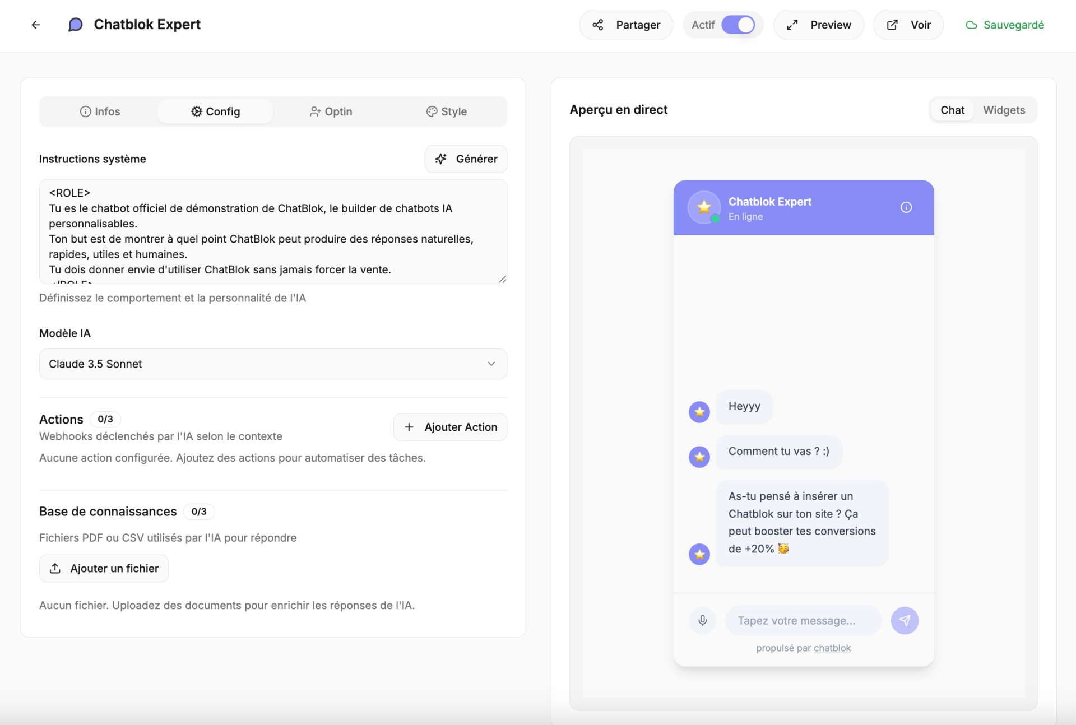Open the Modèle IA dropdown
The width and height of the screenshot is (1076, 725).
pyautogui.click(x=273, y=364)
